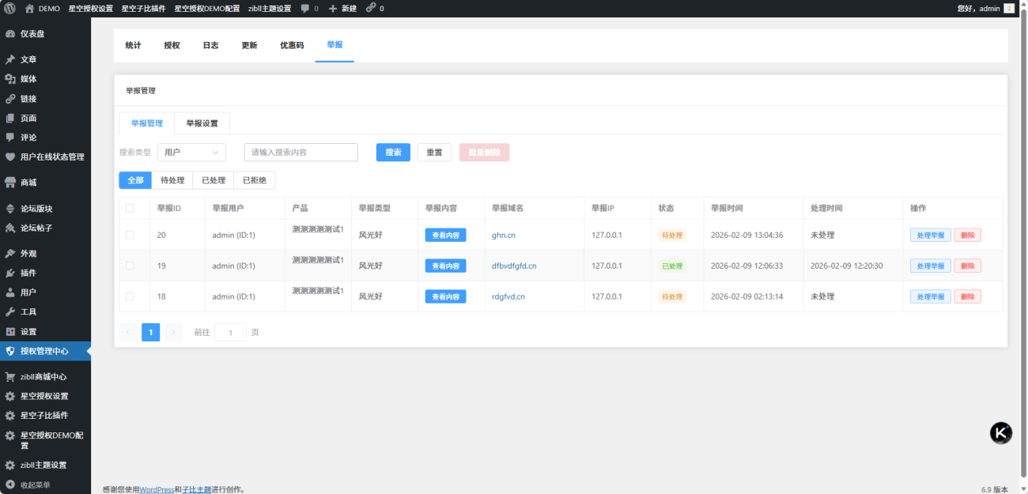This screenshot has width=1028, height=494.
Task: Tick the select-all checkbox in table header
Action: tap(130, 209)
